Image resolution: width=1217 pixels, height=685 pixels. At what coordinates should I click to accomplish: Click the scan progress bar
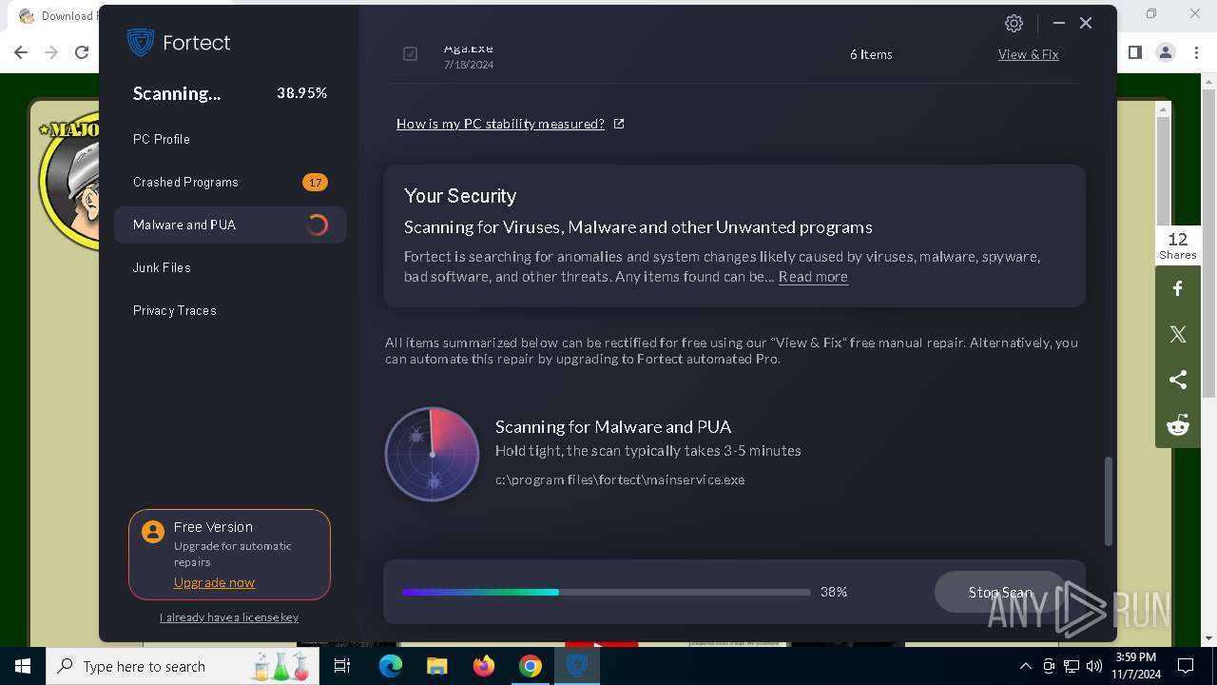point(607,592)
